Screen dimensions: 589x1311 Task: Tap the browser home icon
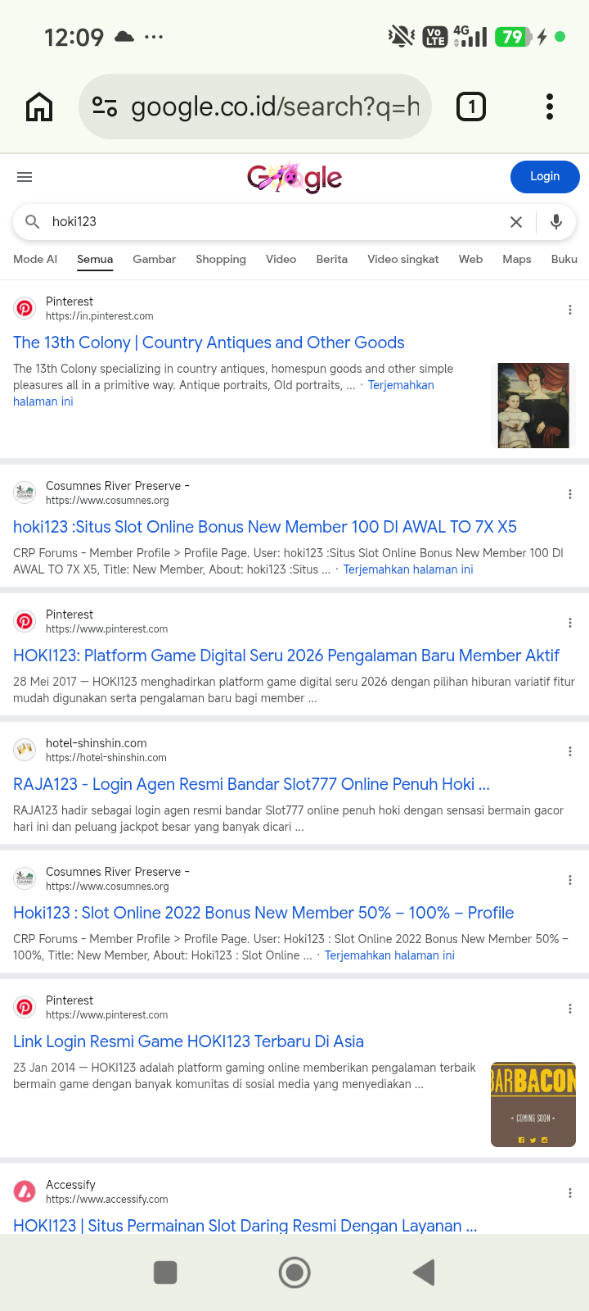pyautogui.click(x=39, y=107)
